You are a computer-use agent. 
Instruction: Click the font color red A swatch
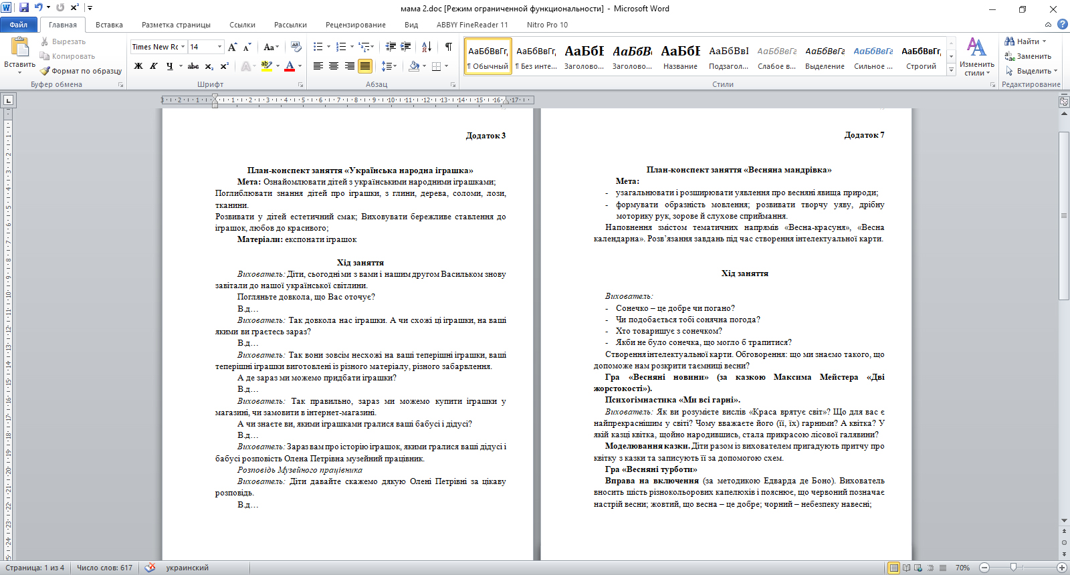click(289, 66)
